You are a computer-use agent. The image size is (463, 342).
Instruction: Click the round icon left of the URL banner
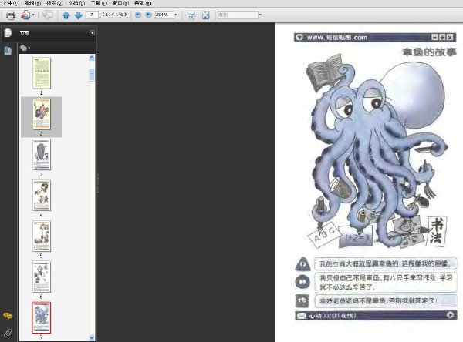click(x=299, y=38)
